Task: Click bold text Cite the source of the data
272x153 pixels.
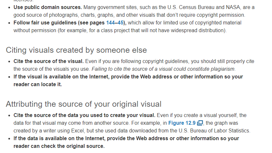Action: [x=84, y=115]
